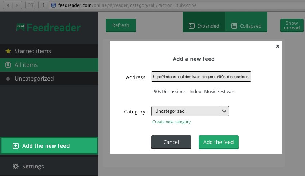
Task: Click the 'Add a new feed' heading
Action: (x=194, y=59)
